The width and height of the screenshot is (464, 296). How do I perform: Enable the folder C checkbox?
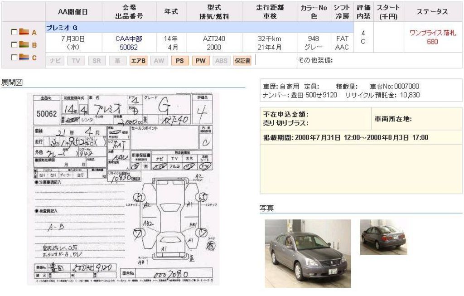pos(14,58)
